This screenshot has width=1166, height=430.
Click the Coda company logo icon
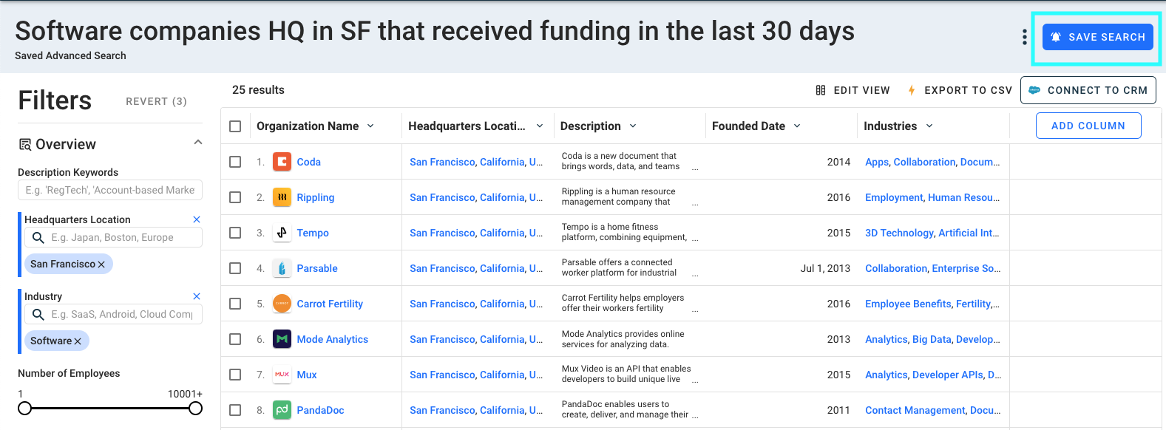(x=282, y=162)
